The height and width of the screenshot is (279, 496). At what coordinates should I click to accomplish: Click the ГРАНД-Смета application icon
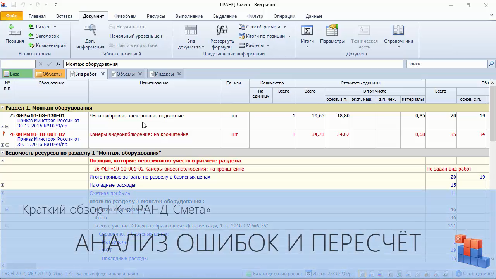click(4, 5)
